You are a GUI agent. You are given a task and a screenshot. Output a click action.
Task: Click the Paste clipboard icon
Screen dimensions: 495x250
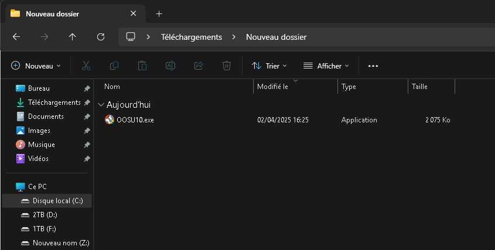(x=142, y=66)
